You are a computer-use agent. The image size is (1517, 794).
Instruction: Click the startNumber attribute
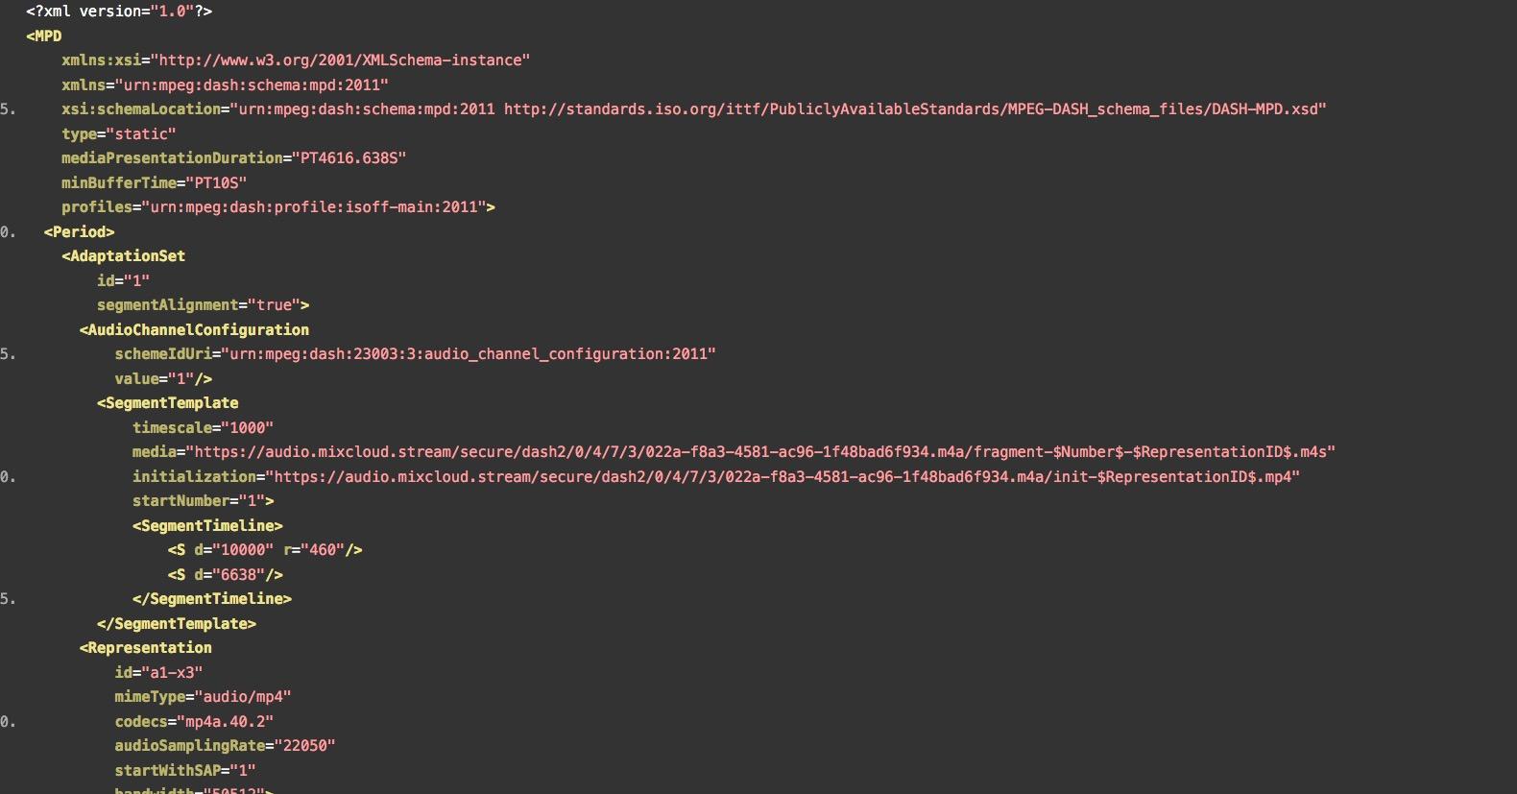203,501
